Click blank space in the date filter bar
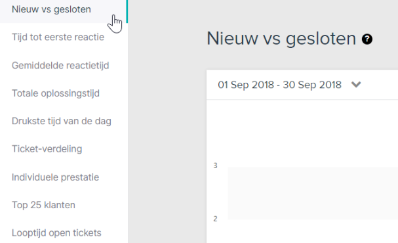Screen dimensions: 398x243 380,85
